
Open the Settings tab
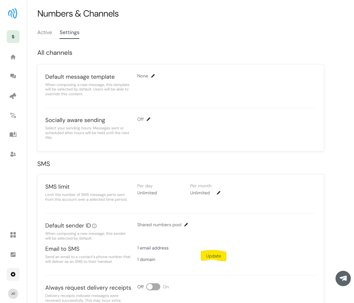click(x=69, y=32)
